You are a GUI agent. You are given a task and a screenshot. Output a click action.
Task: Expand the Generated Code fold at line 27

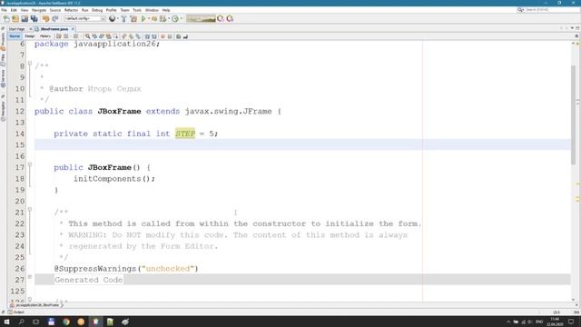coord(30,277)
